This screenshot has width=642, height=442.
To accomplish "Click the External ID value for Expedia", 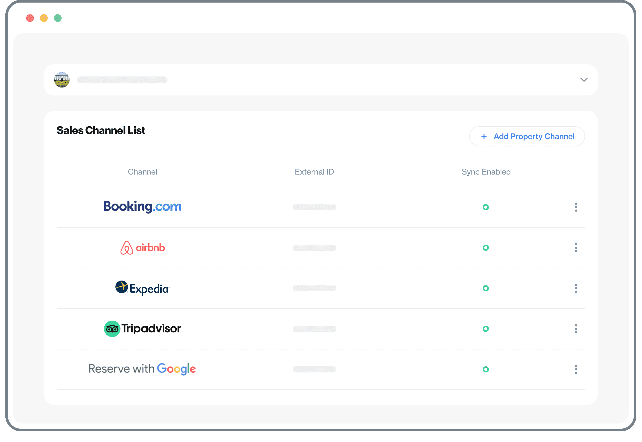I will coord(314,288).
